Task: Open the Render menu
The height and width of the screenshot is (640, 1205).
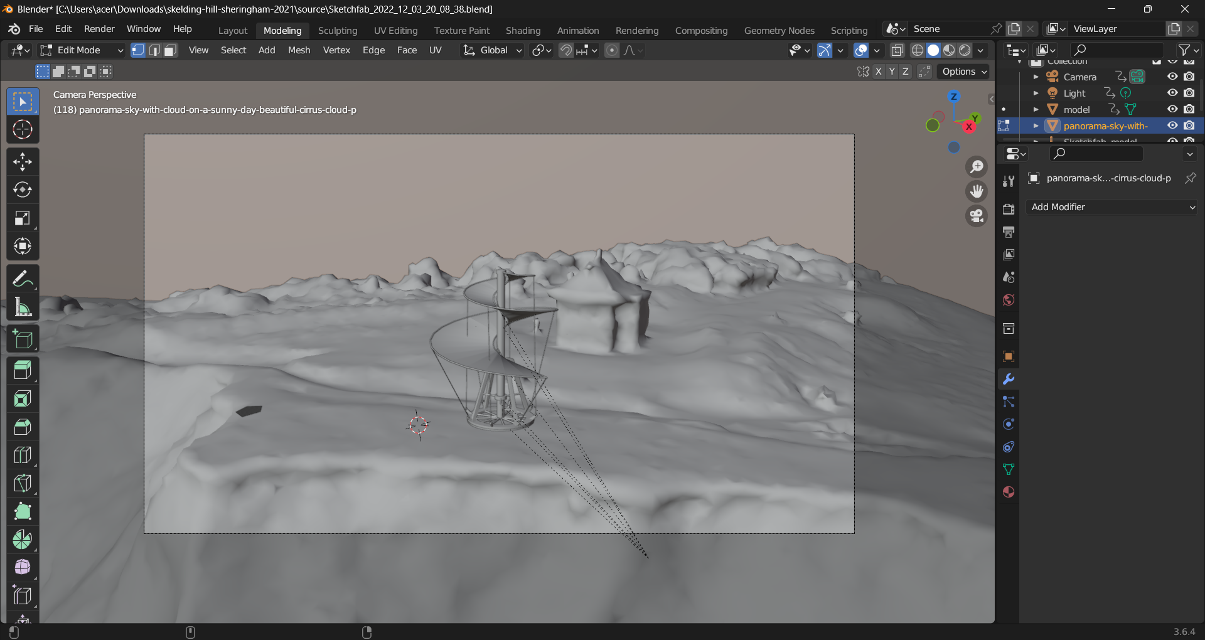Action: (x=99, y=29)
